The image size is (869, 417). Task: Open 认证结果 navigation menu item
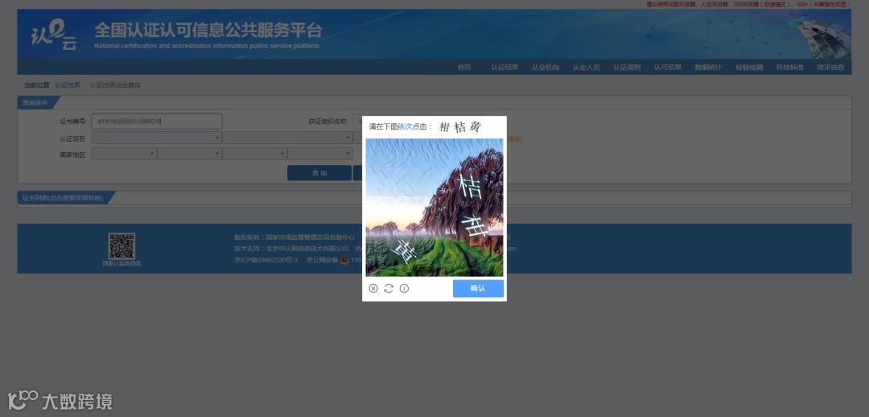[x=505, y=67]
